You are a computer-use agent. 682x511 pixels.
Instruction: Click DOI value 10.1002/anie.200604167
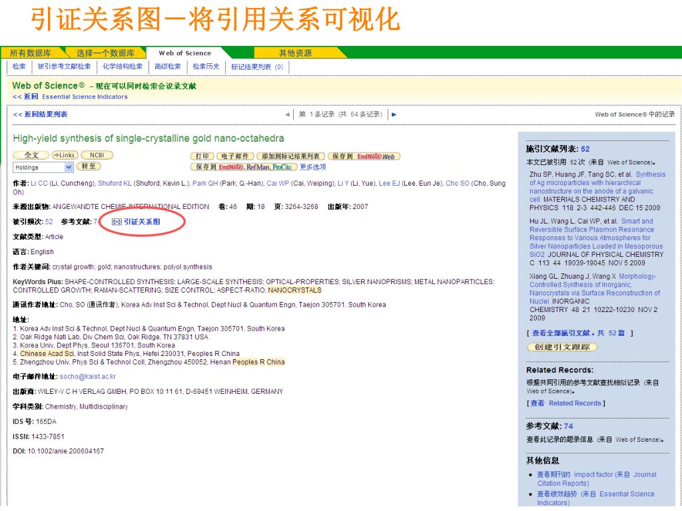66,452
